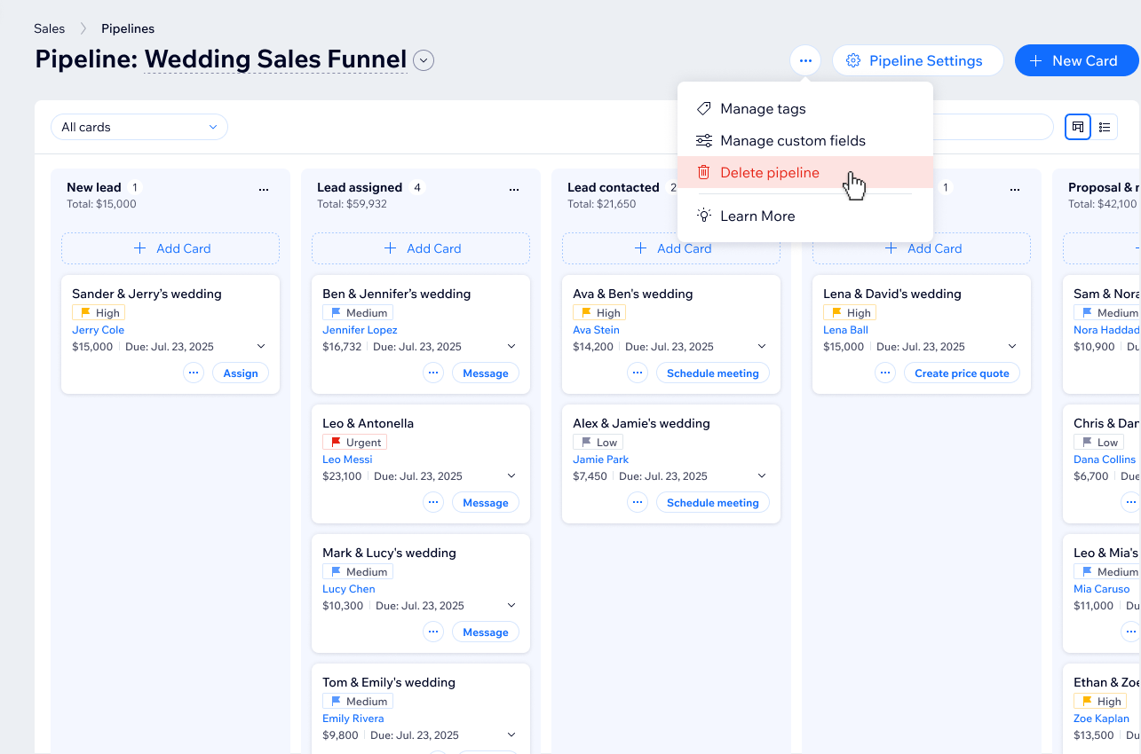Open more actions on Ava & Ben's wedding card
The width and height of the screenshot is (1141, 754).
638,373
